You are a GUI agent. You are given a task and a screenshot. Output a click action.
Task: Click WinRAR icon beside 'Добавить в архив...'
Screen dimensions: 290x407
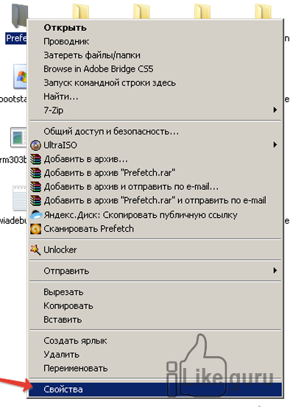(x=35, y=159)
